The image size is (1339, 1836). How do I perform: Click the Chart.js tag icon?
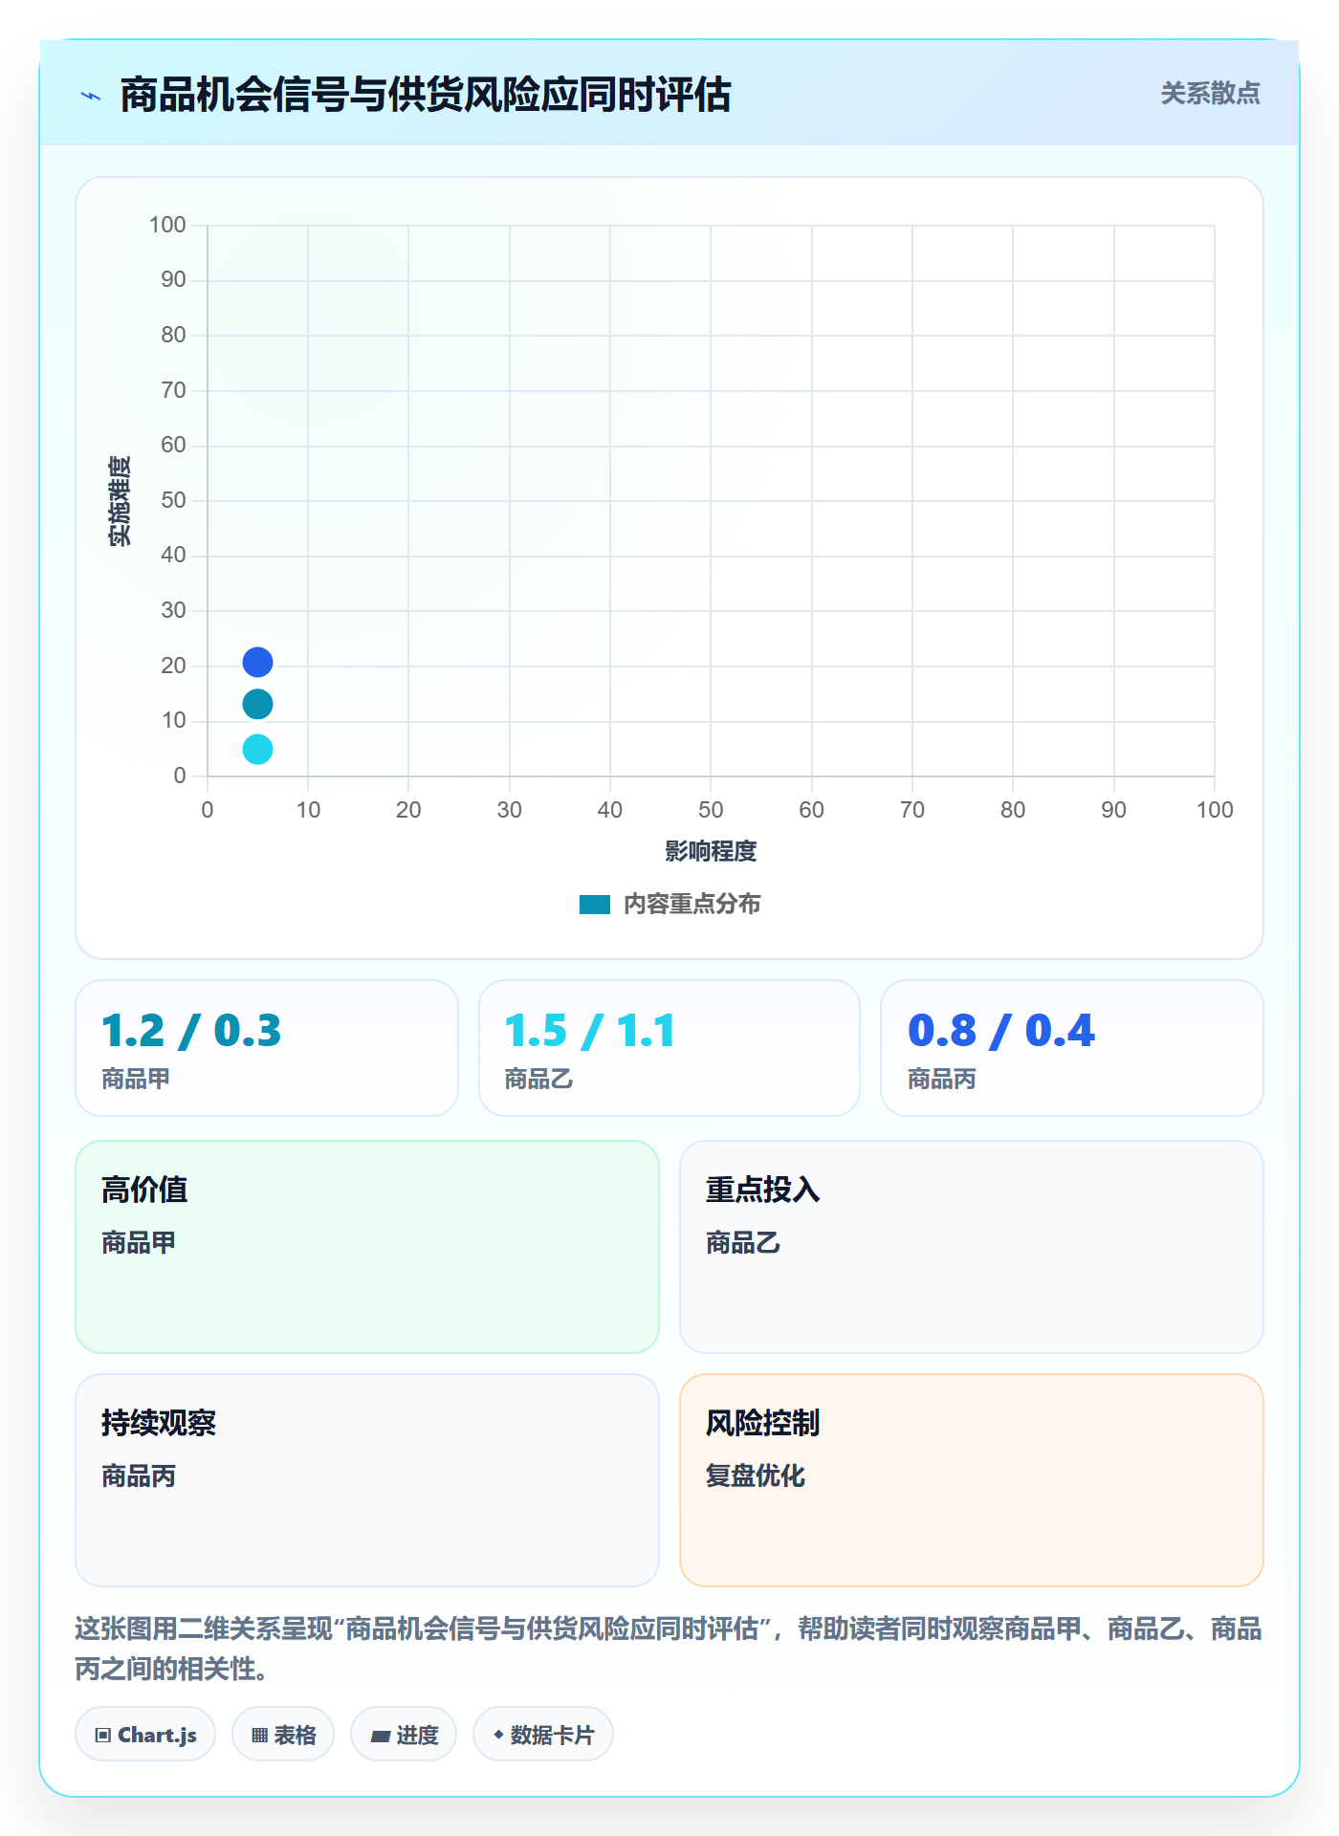(103, 1736)
